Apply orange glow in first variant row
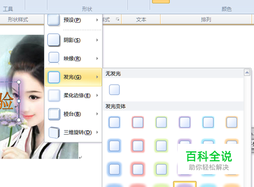This screenshot has width=254, height=187. point(232,122)
